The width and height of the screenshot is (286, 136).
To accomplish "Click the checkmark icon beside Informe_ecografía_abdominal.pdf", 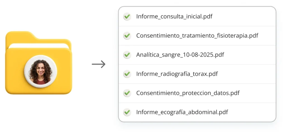I will 127,112.
